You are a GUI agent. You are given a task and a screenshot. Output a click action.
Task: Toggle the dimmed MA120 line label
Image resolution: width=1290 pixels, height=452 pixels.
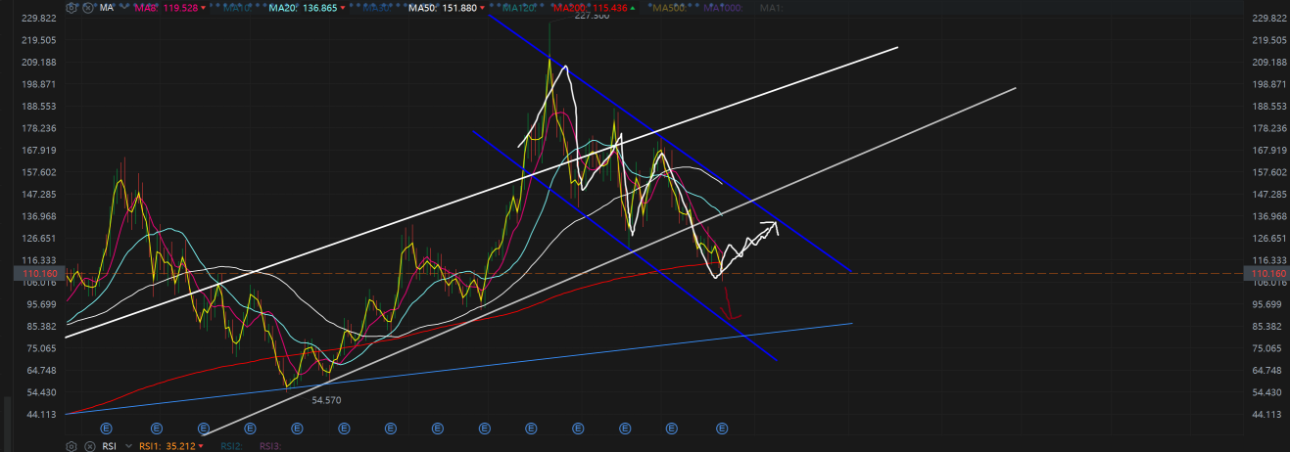click(x=519, y=8)
